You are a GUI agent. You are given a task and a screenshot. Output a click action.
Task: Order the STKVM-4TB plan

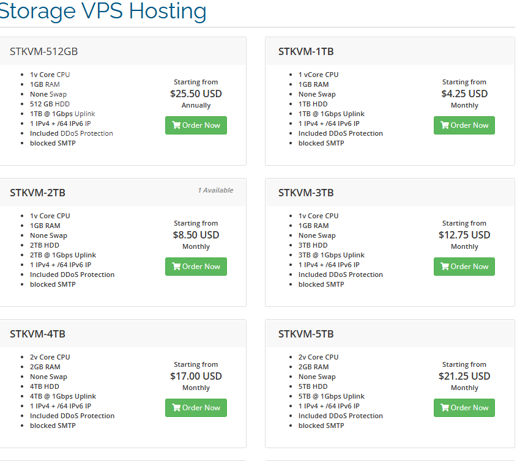pyautogui.click(x=196, y=408)
